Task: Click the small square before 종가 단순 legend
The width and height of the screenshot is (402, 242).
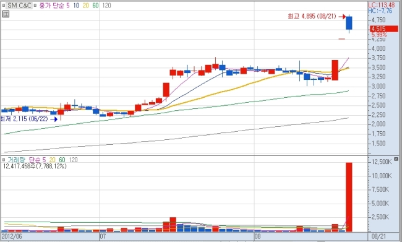Action: (35, 6)
